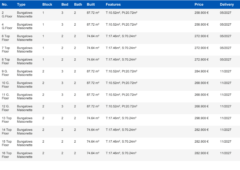
Task: Select unit 16 Top Floor entry
Action: [7, 155]
